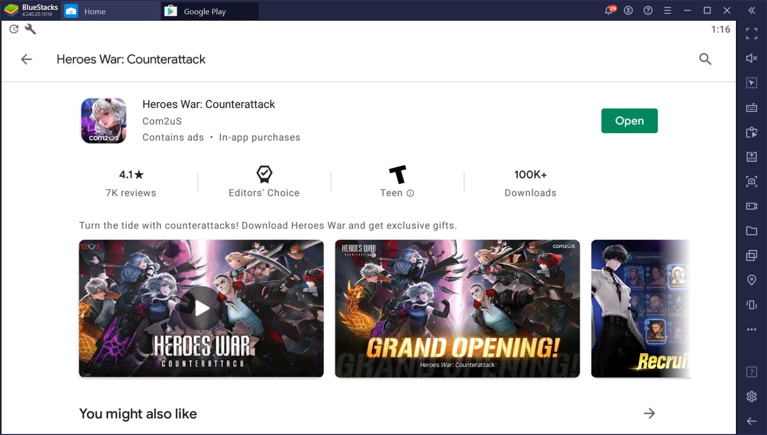Click the In-app purchases text
This screenshot has width=767, height=435.
click(x=259, y=137)
